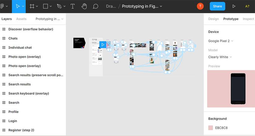Open the pages dropdown in Layers panel

(x=49, y=19)
